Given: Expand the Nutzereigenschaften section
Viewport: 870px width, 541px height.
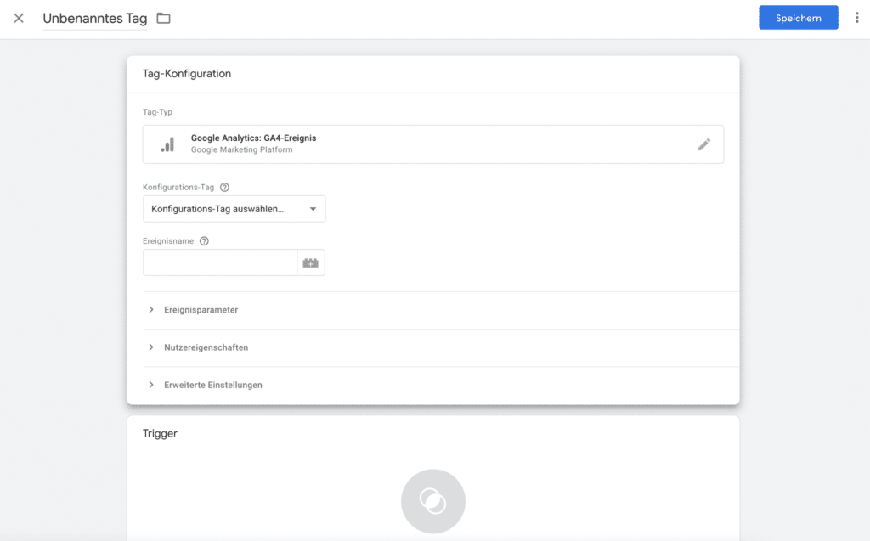Looking at the screenshot, I should (x=206, y=347).
